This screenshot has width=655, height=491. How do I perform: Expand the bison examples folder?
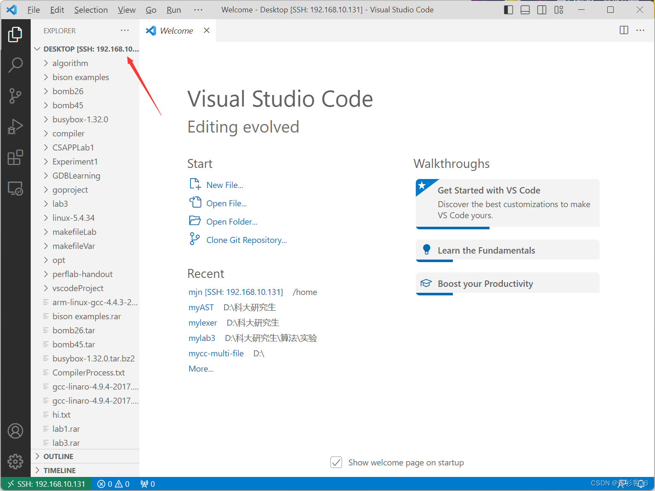(x=85, y=77)
